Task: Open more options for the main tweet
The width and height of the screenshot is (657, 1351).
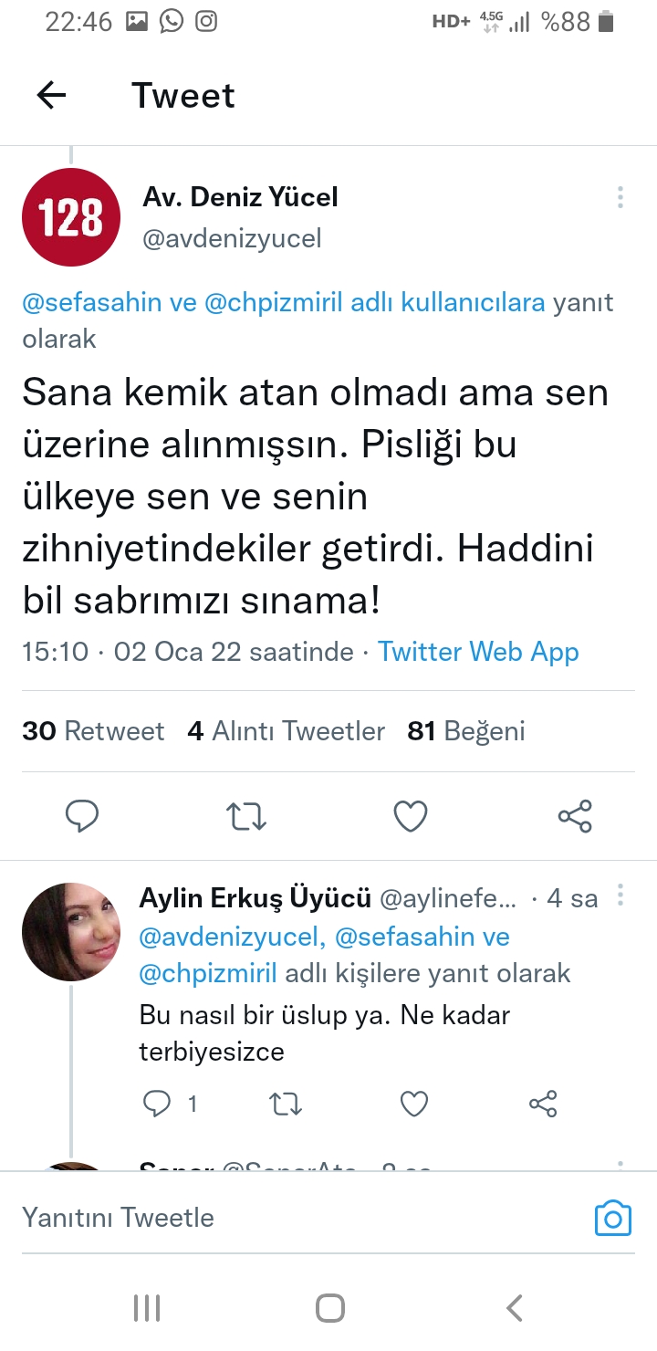Action: click(x=620, y=197)
